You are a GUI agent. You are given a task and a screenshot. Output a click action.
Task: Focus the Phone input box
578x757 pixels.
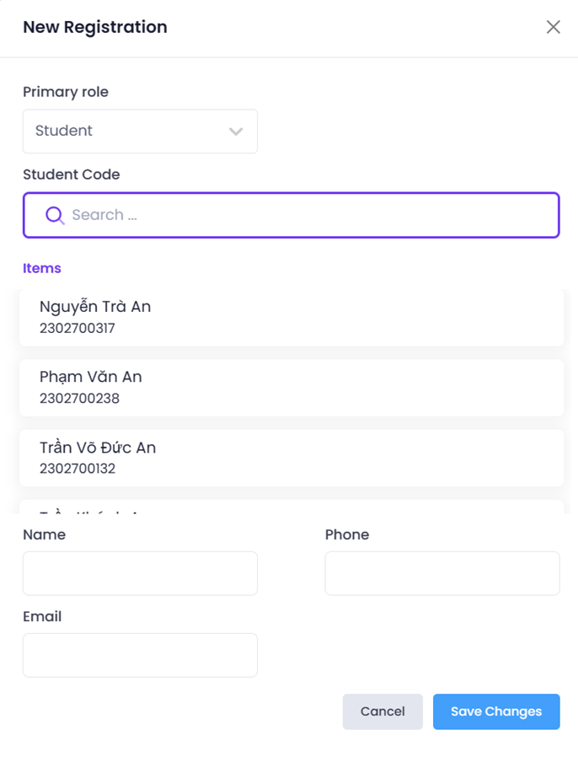442,573
